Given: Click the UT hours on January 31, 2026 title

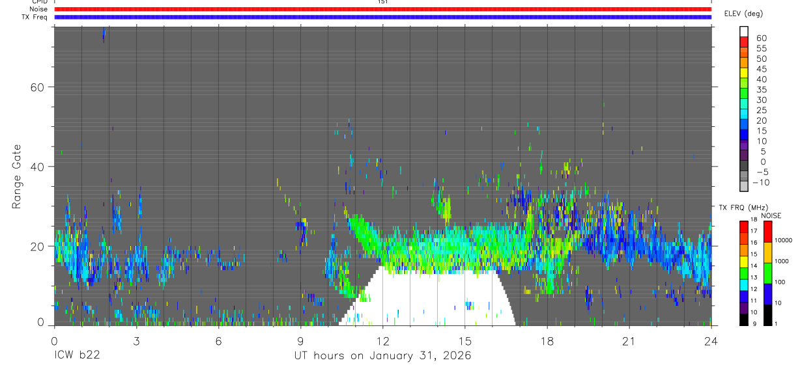Looking at the screenshot, I should [382, 355].
